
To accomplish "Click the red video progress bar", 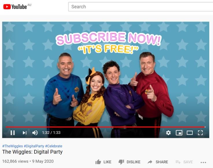I will (x=105, y=127).
